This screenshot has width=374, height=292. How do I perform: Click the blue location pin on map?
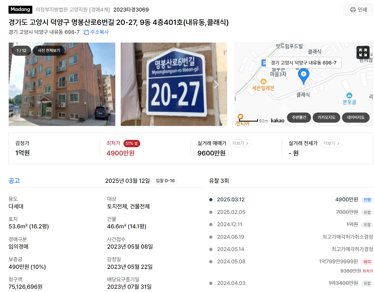coord(303,76)
